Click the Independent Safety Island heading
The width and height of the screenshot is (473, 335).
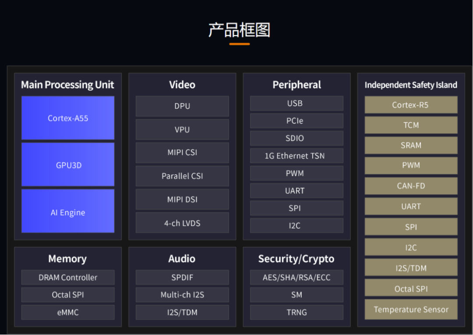(411, 85)
